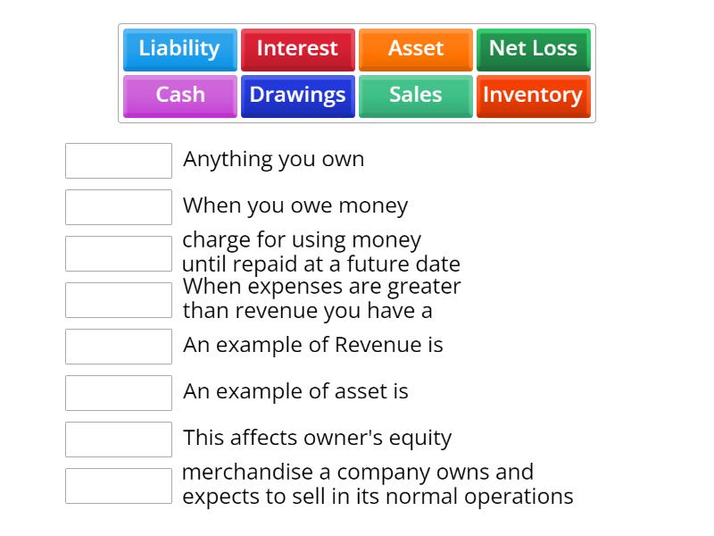
Task: Select the Interest word tile
Action: point(297,49)
